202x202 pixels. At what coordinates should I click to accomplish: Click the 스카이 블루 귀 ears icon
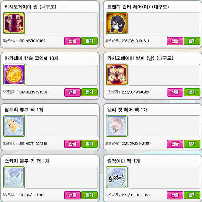14,177
